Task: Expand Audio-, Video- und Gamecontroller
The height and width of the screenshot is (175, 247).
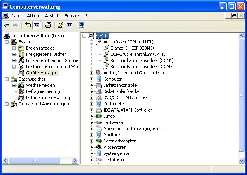Action: pos(91,73)
